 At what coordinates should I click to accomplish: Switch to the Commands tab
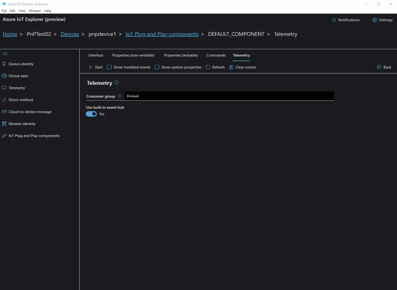[216, 55]
